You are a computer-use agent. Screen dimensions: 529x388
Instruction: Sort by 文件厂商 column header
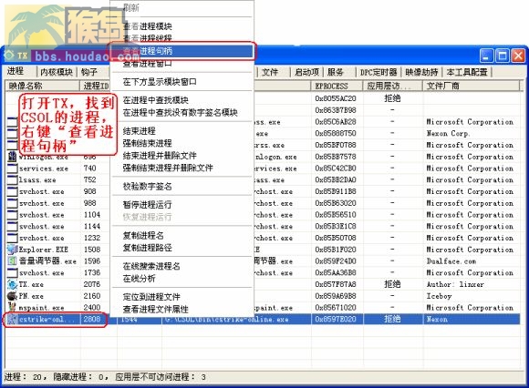click(472, 86)
